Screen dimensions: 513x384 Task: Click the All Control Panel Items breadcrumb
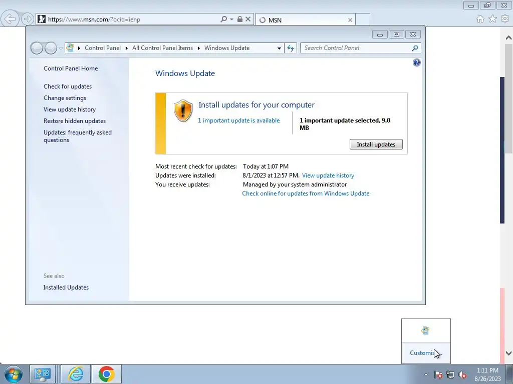163,48
